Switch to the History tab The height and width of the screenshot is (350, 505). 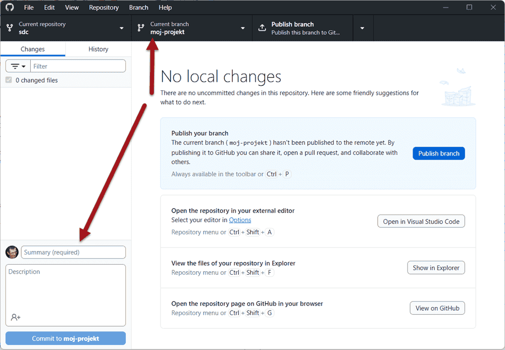pos(98,49)
